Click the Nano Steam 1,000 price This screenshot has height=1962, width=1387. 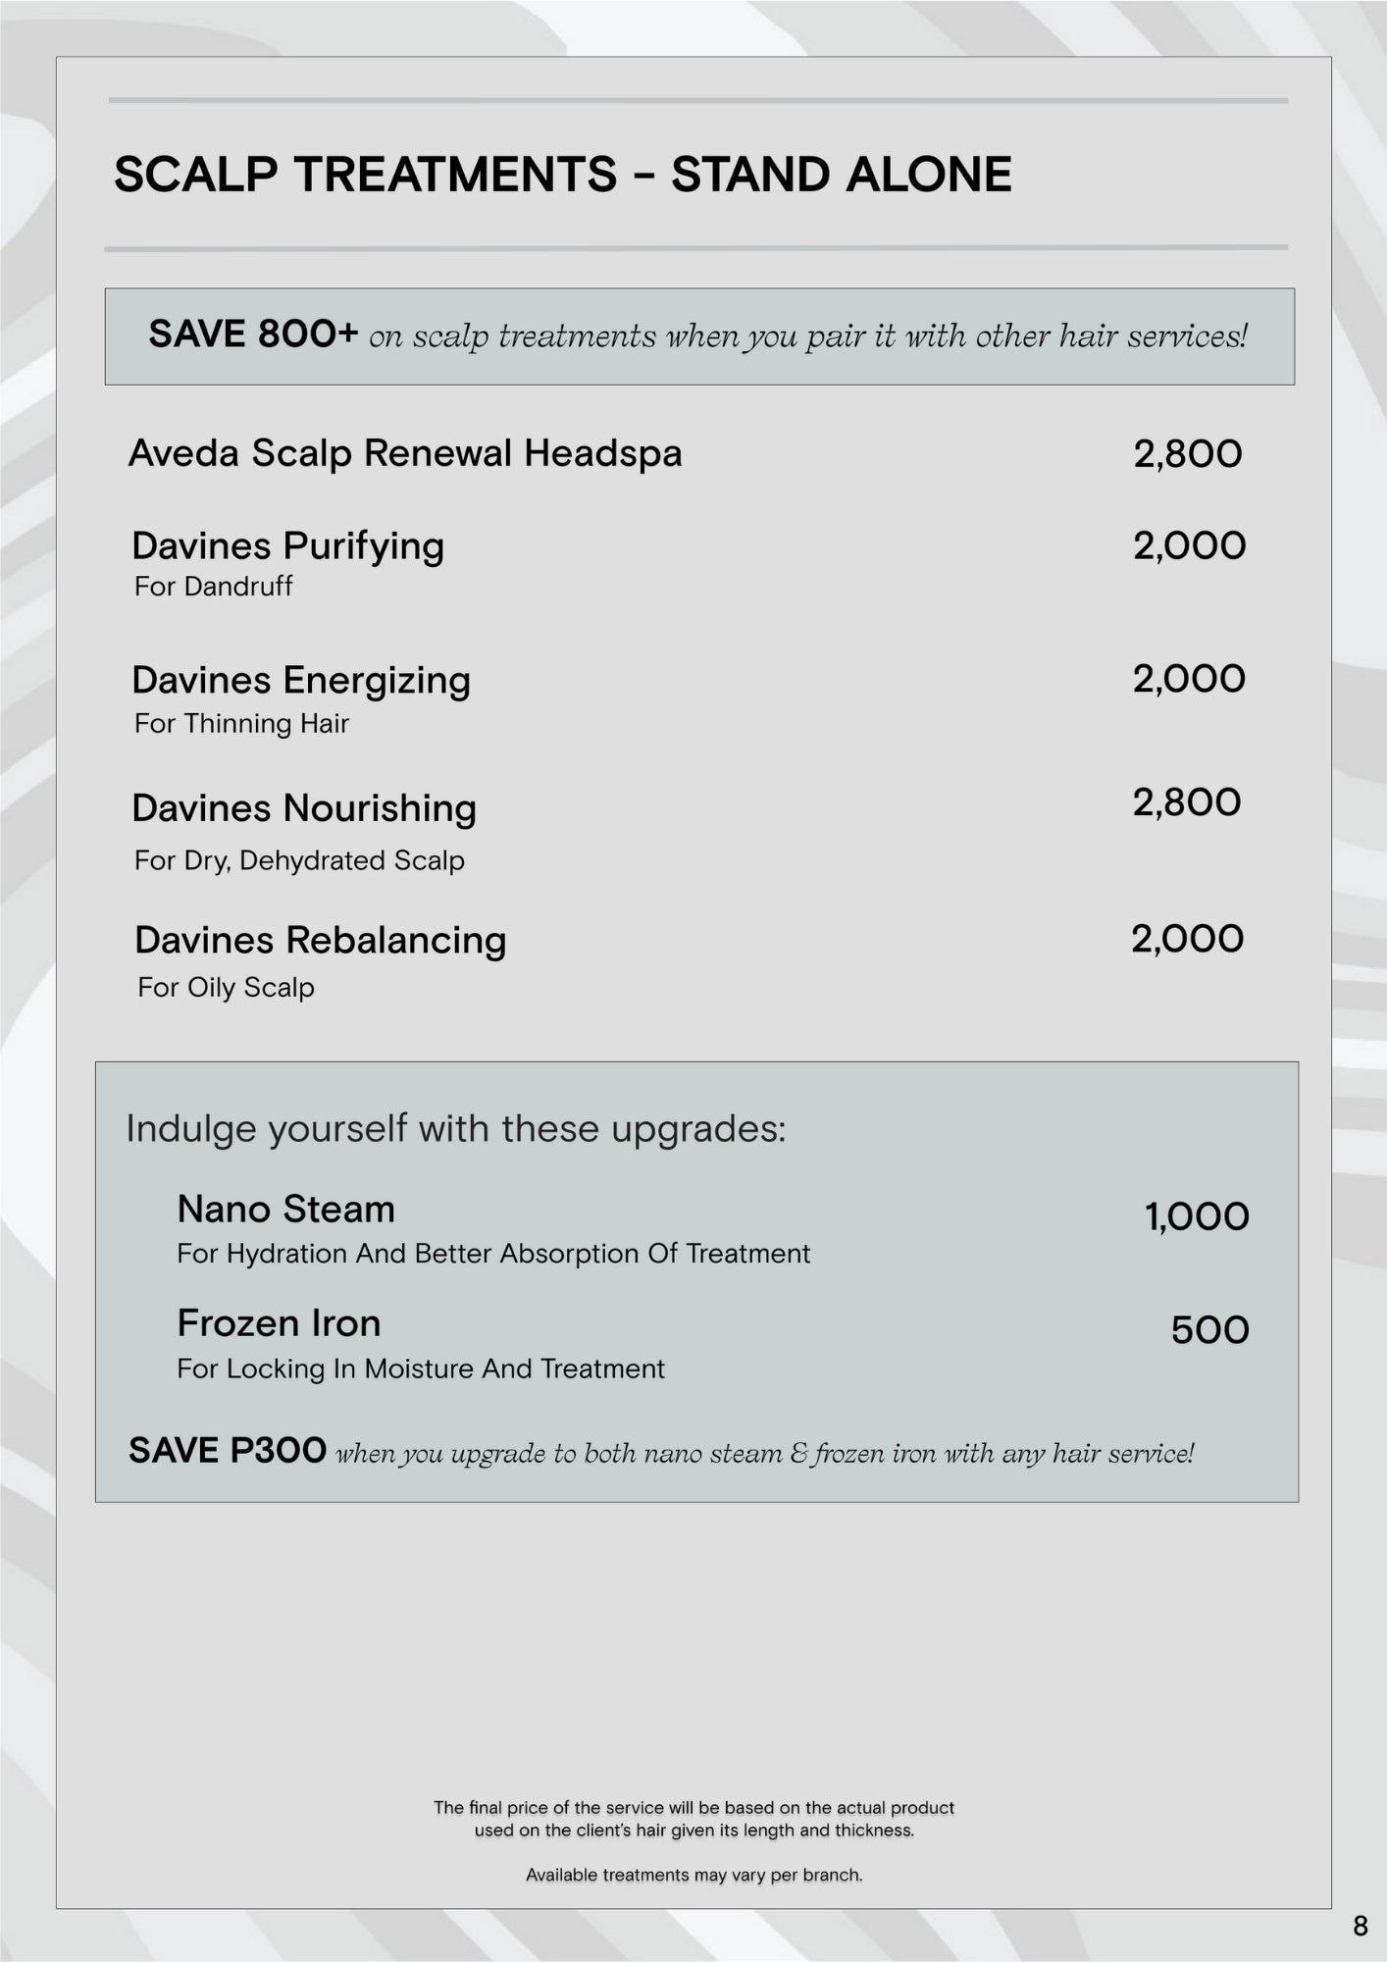1197,1217
